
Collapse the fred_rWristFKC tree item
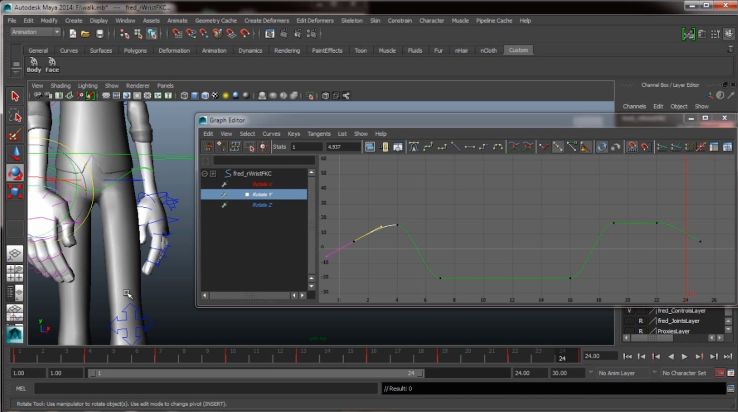pyautogui.click(x=205, y=173)
